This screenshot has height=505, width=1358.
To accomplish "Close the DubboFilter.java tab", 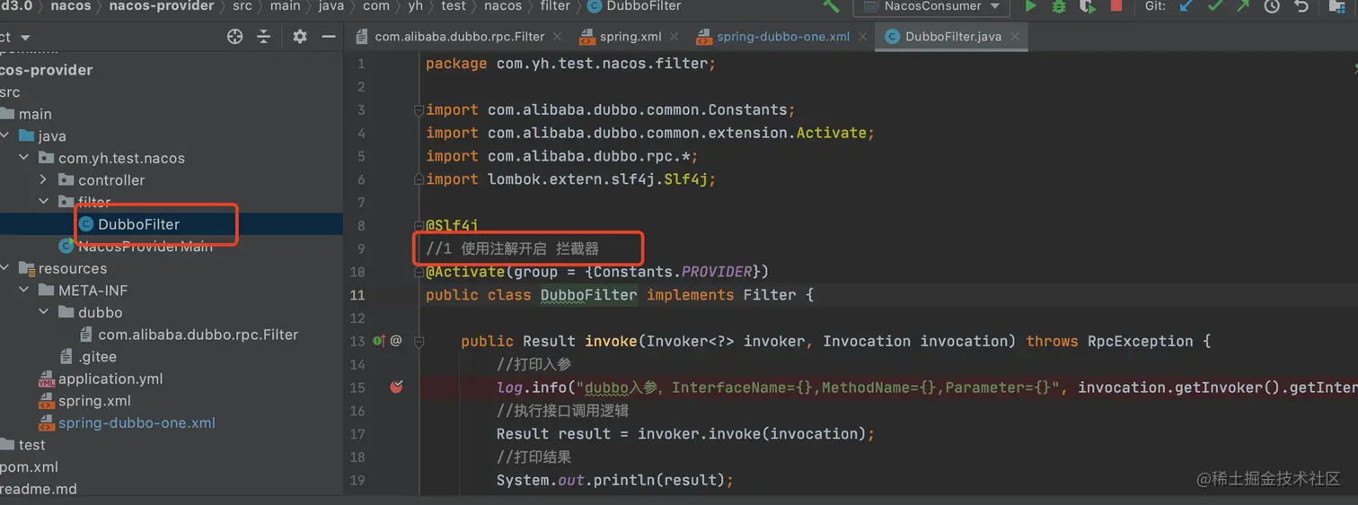I will point(1015,37).
